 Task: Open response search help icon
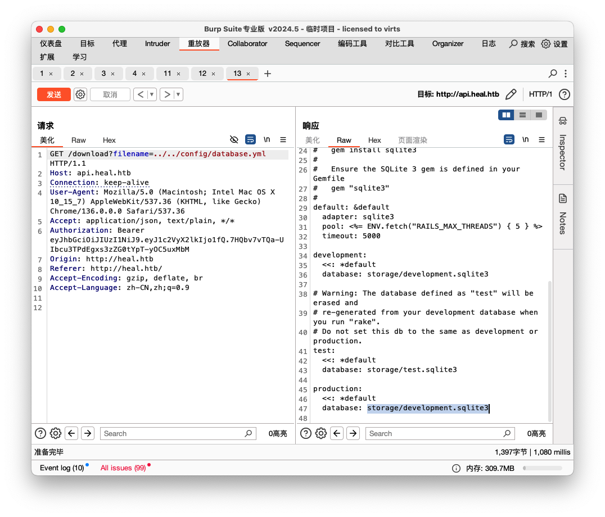[x=305, y=433]
